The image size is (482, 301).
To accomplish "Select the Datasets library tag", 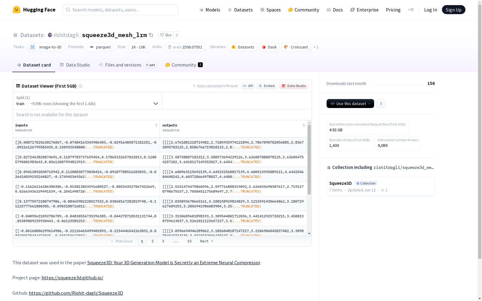I will tap(243, 47).
